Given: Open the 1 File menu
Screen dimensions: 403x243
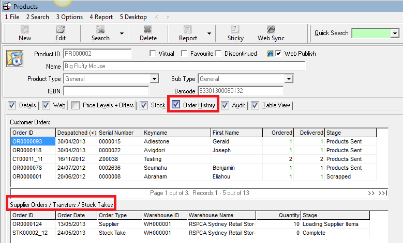Looking at the screenshot, I should tap(12, 17).
